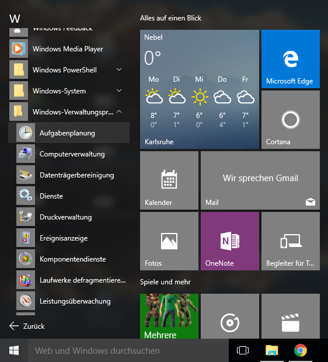The image size is (328, 362).
Task: Open the movies clapperboard tile
Action: [x=291, y=316]
